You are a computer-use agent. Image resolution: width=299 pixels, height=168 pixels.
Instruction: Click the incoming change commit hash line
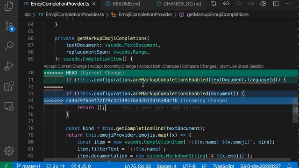pos(121,101)
